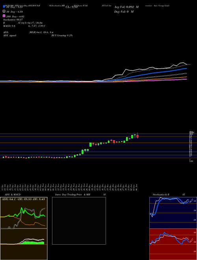This screenshot has height=260, width=197.
Task: Click the white 50 Day legend swatch
Action: [x=4, y=11]
